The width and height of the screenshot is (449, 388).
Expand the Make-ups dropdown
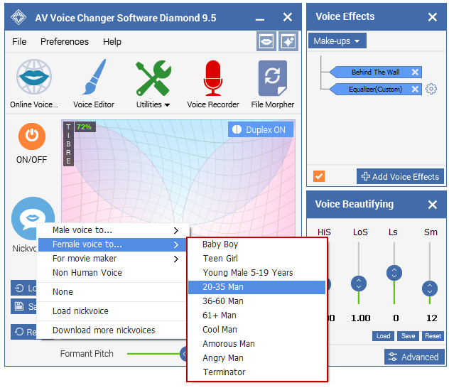pos(338,41)
